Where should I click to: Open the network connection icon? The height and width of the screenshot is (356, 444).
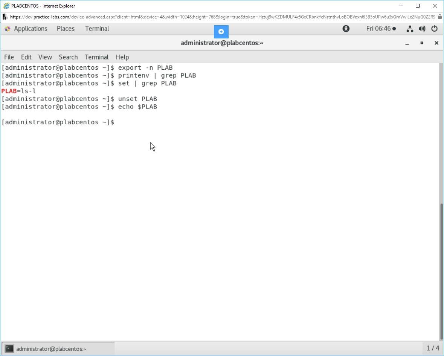(x=410, y=29)
